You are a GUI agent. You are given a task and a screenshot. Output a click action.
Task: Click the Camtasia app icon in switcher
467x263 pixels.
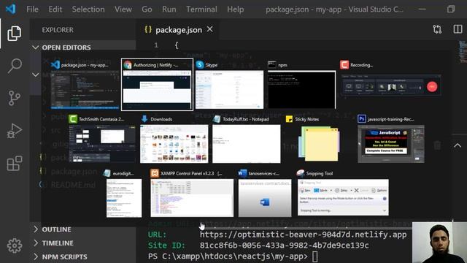73,118
